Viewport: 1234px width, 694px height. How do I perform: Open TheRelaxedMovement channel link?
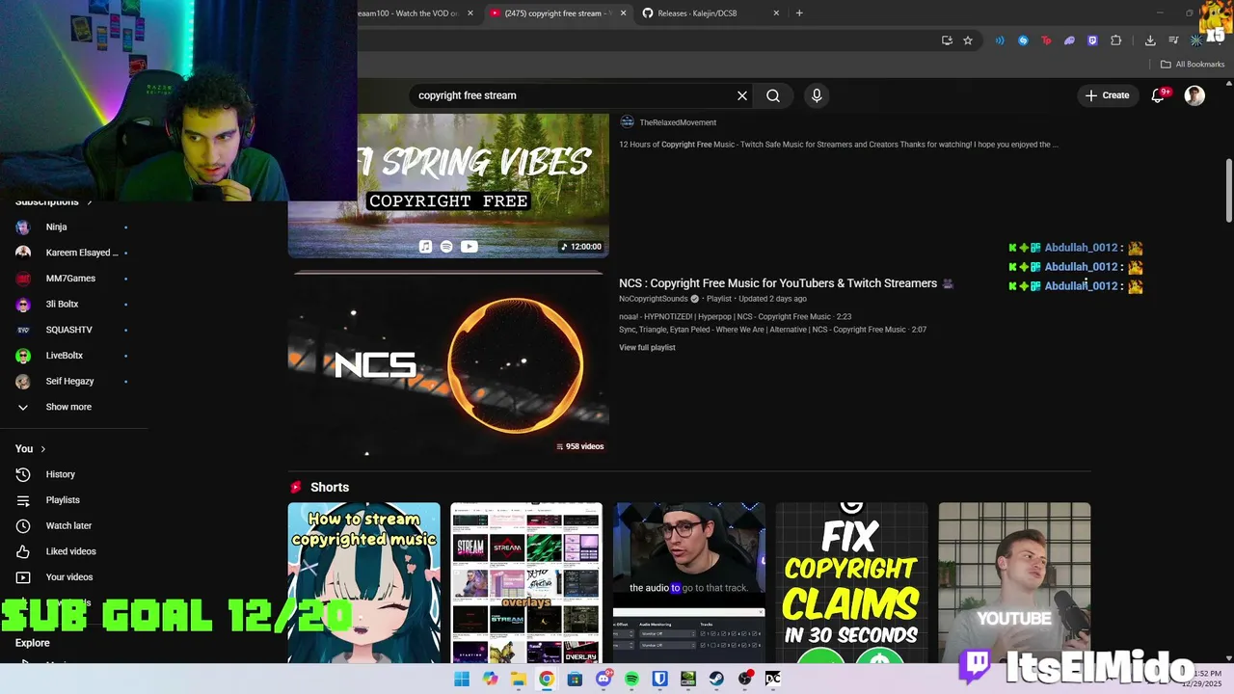tap(678, 122)
